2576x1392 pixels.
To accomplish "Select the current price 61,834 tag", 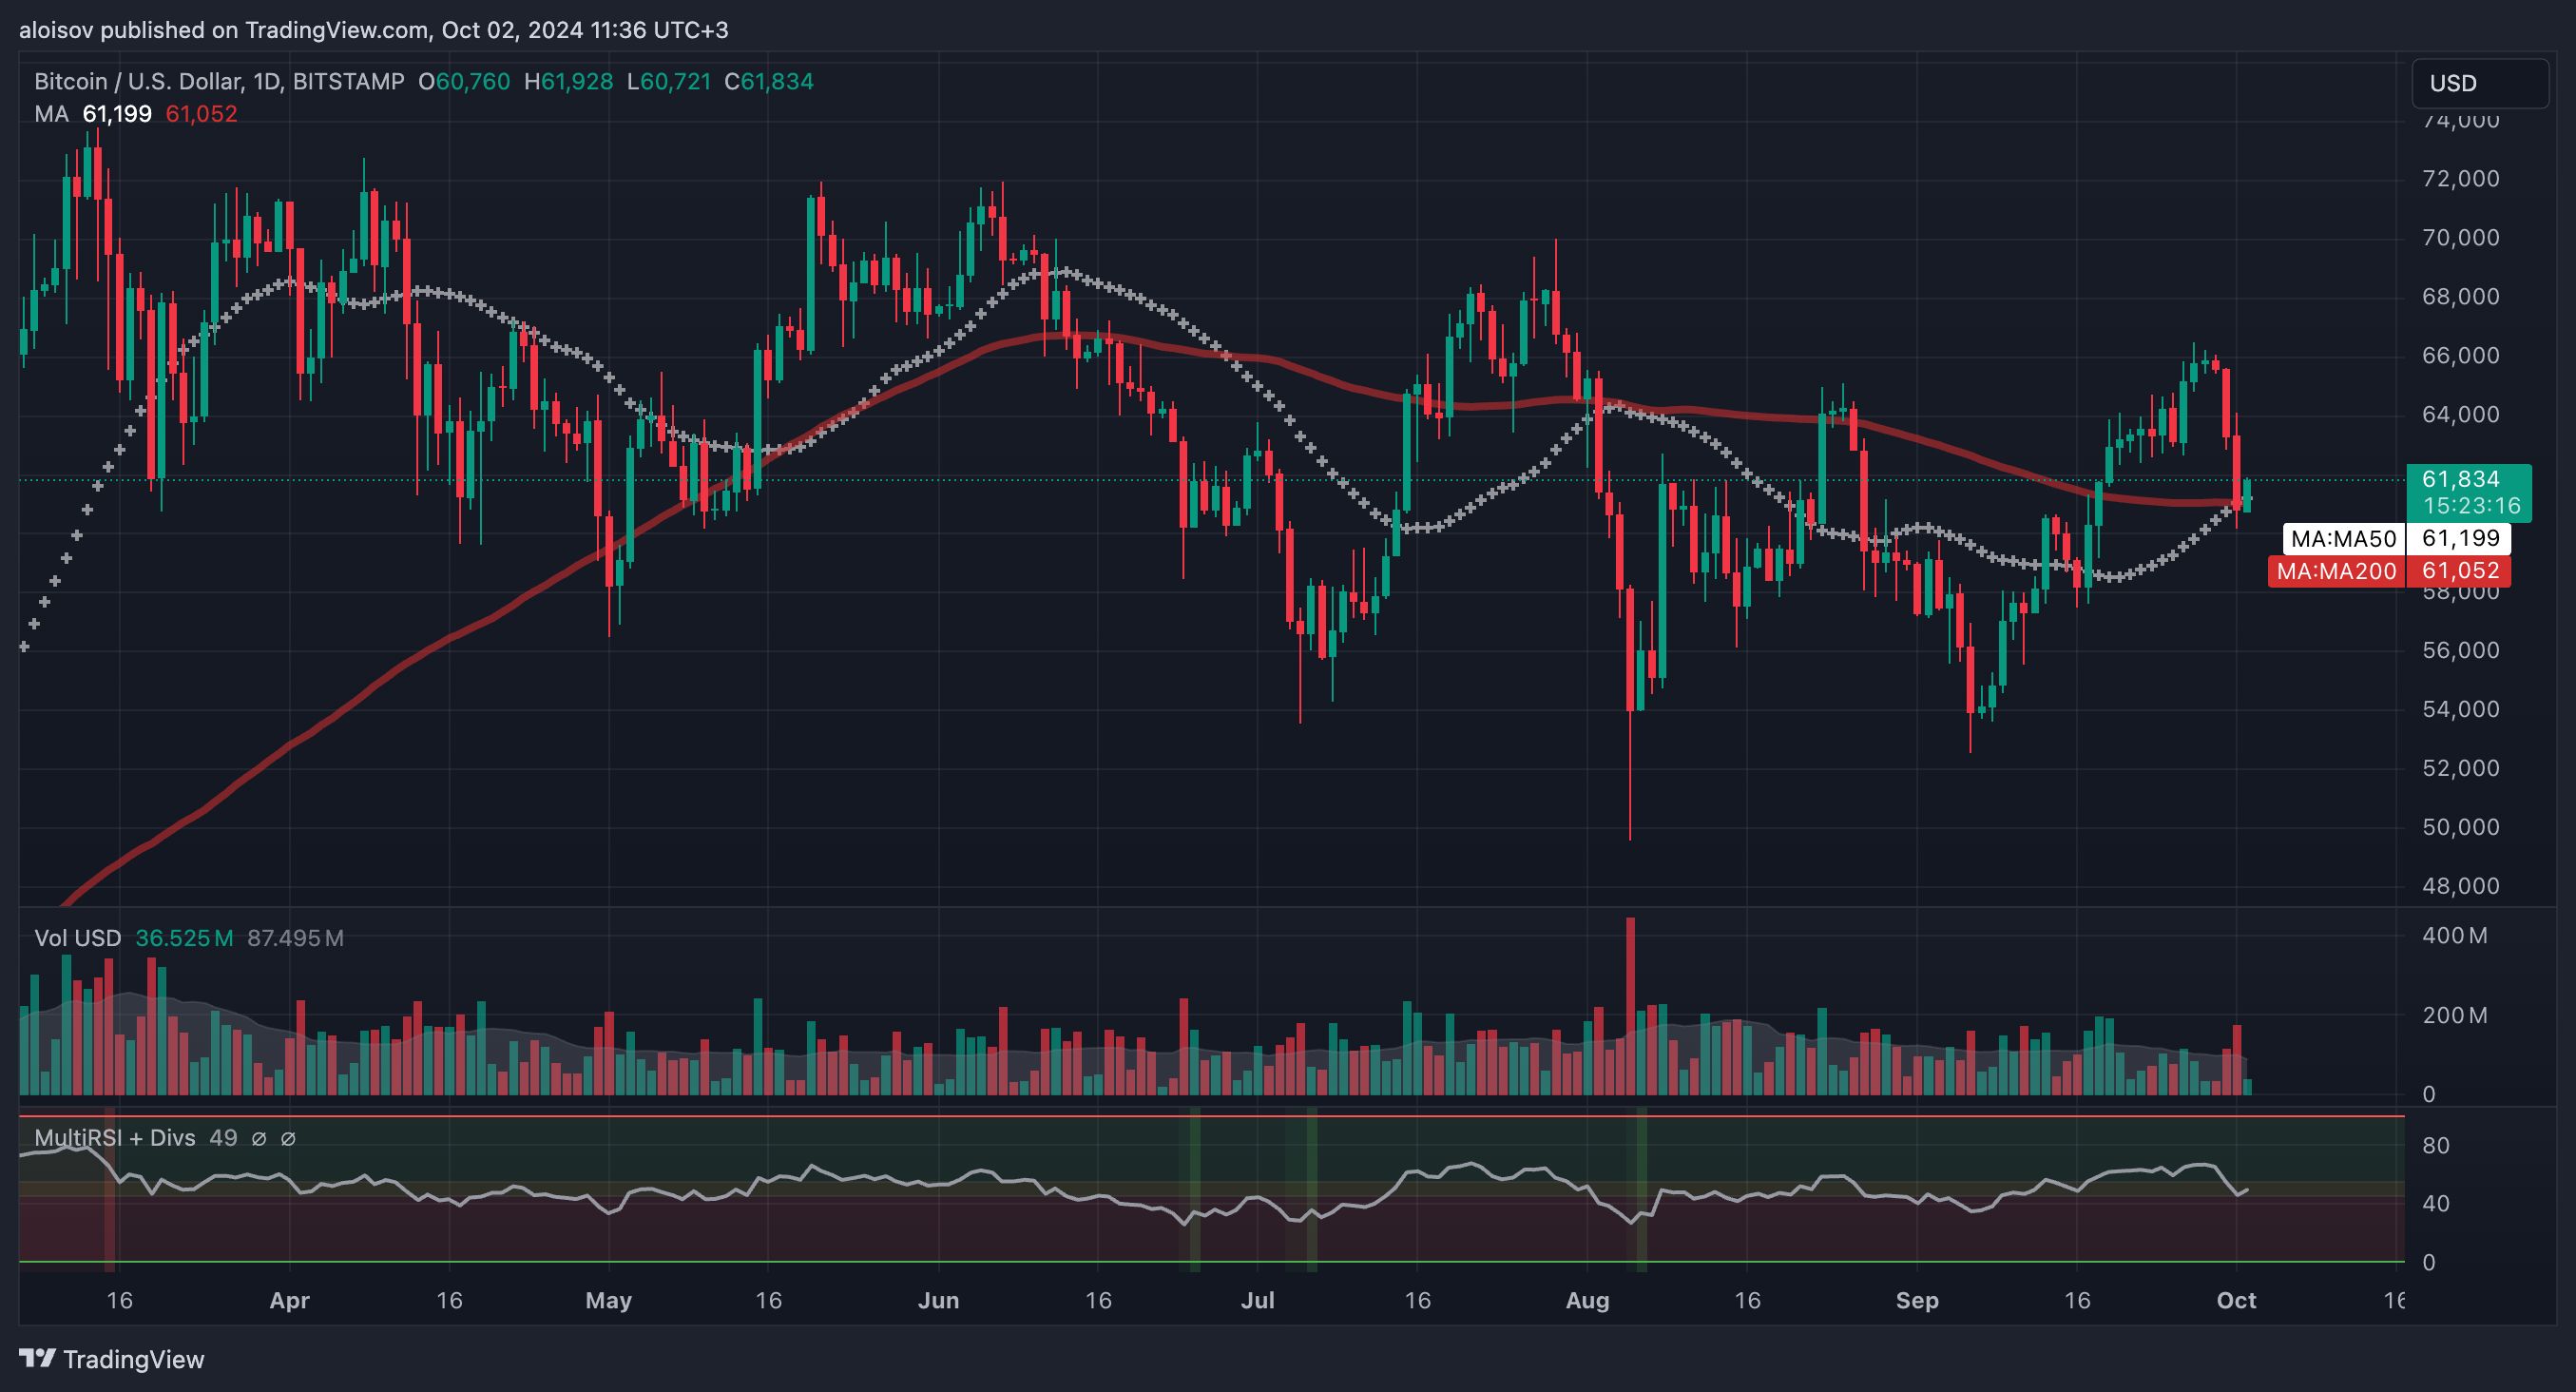I will click(2466, 479).
